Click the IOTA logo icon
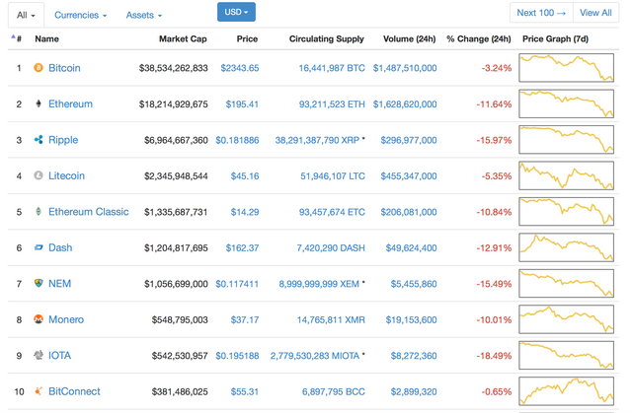Screen dimensions: 632x413 (39, 355)
